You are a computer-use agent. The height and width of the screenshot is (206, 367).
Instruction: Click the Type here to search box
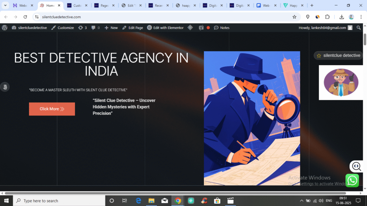pos(59,201)
